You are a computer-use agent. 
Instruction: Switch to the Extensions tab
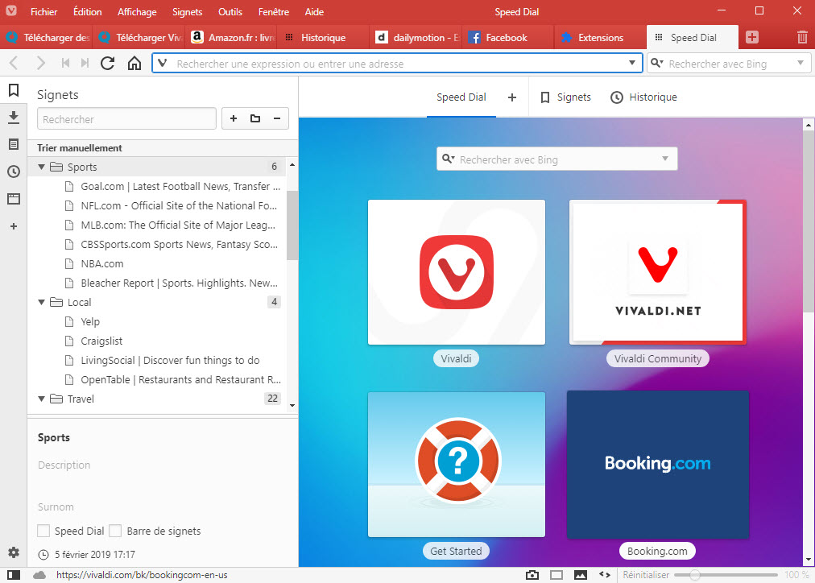600,37
